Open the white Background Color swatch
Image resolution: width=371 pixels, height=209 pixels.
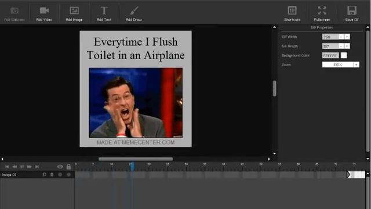[344, 56]
